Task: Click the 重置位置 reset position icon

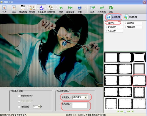Action: [70, 9]
